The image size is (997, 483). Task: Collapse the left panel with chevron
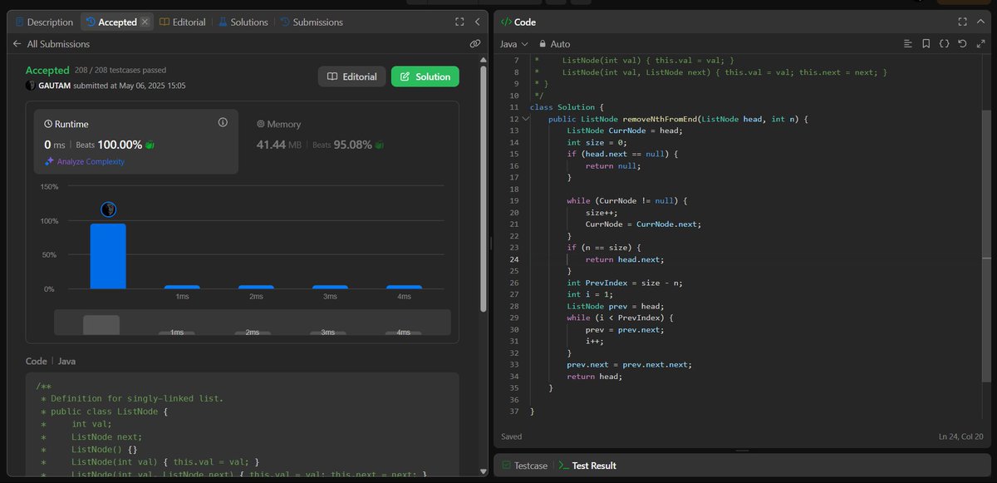477,22
